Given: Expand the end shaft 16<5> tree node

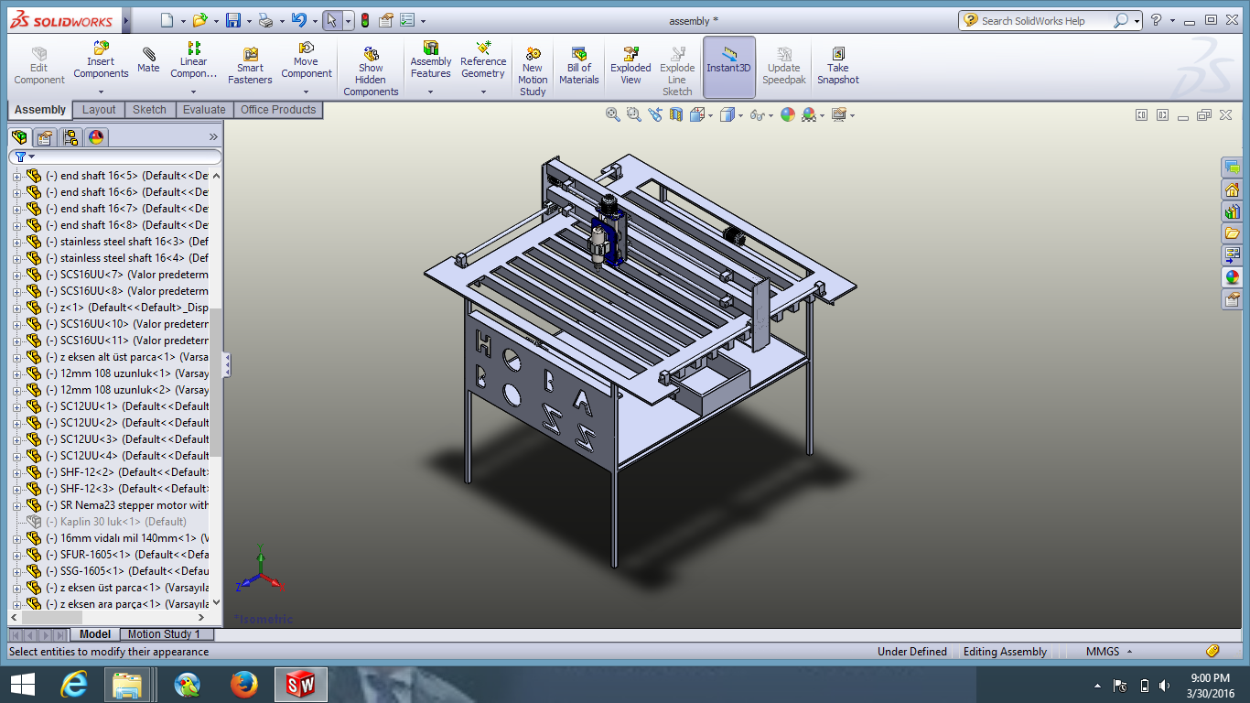Looking at the screenshot, I should coord(16,176).
